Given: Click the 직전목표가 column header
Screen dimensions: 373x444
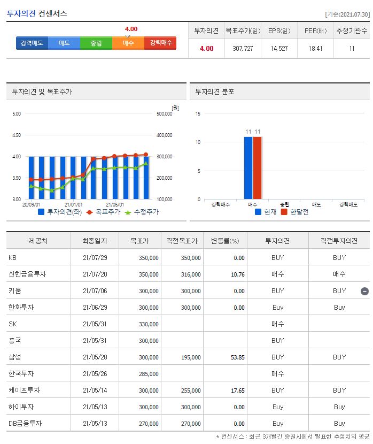Looking at the screenshot, I should [x=182, y=241].
